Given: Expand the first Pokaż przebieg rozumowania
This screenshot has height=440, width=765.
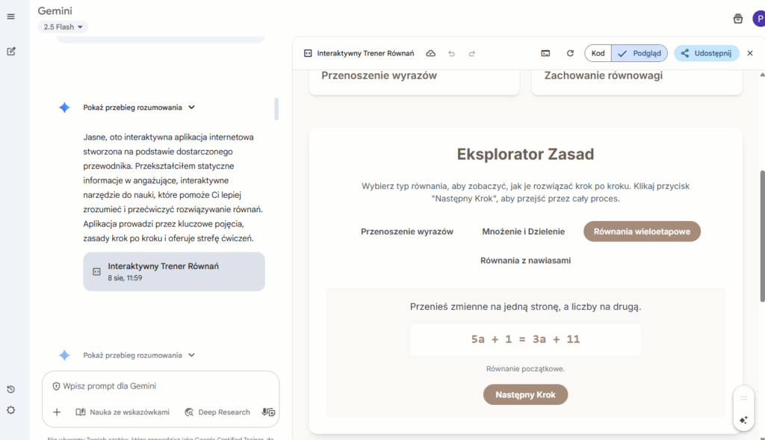Looking at the screenshot, I should tap(138, 108).
